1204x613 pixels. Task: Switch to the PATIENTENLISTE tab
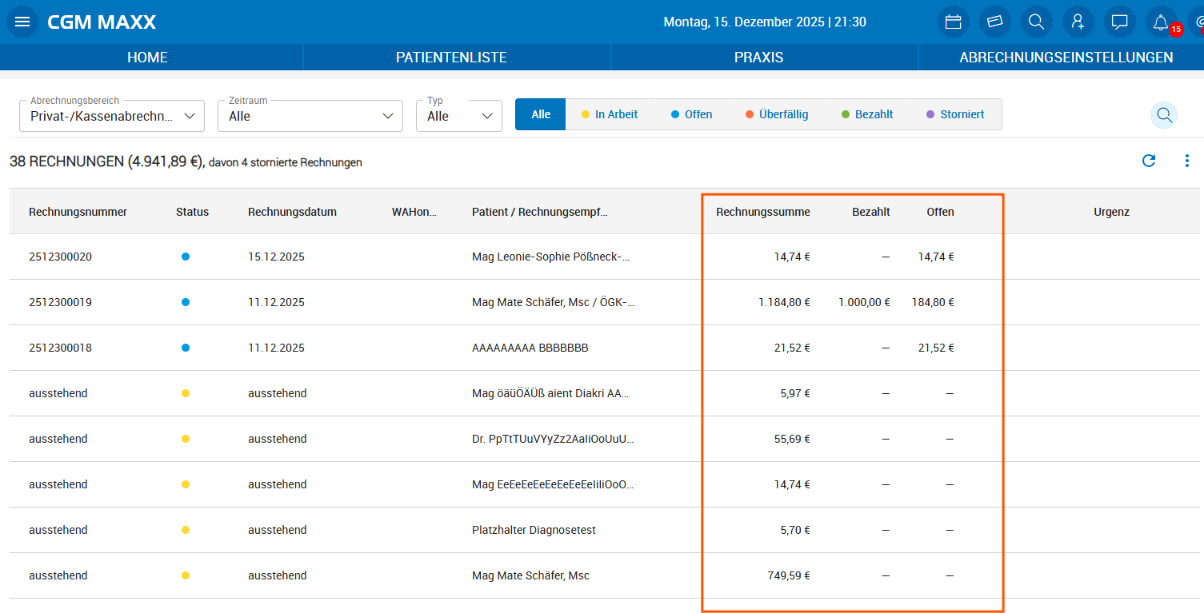click(x=451, y=58)
